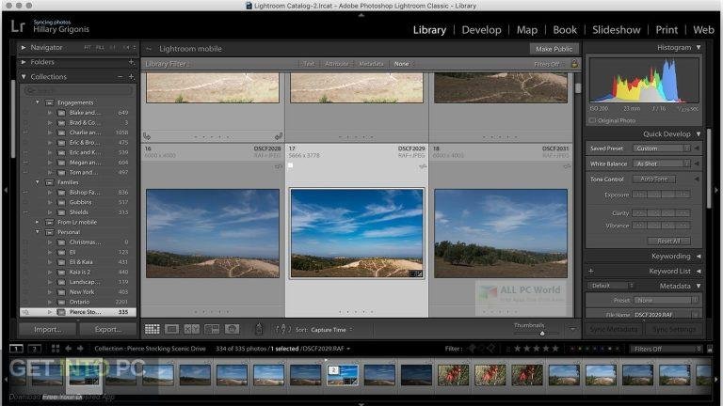
Task: Click the Reset All button
Action: coord(668,241)
